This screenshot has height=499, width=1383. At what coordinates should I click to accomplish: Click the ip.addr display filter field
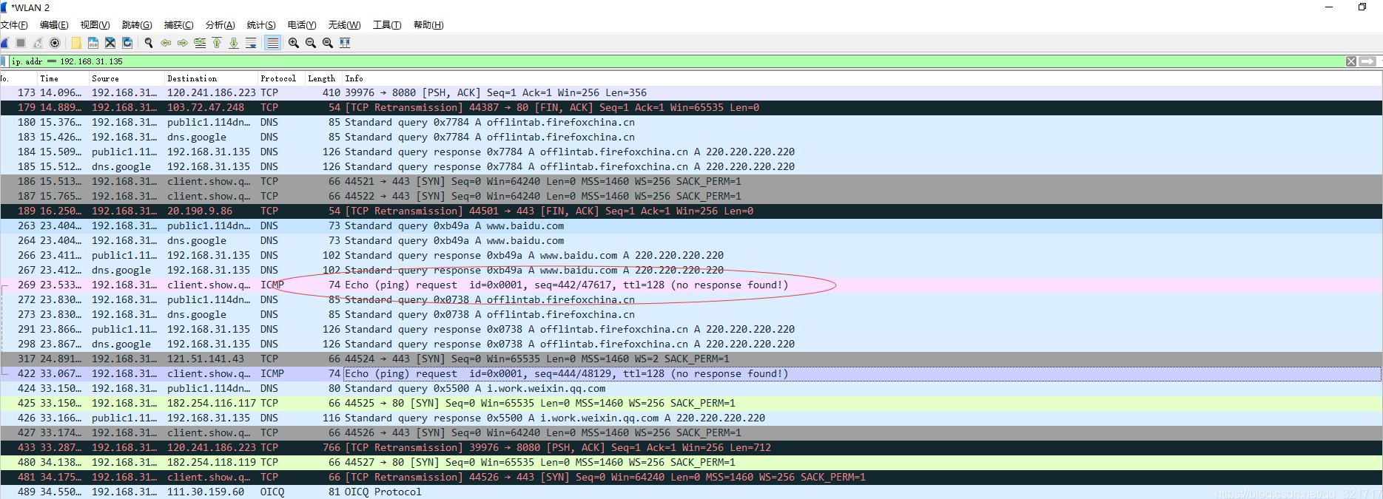click(x=677, y=61)
